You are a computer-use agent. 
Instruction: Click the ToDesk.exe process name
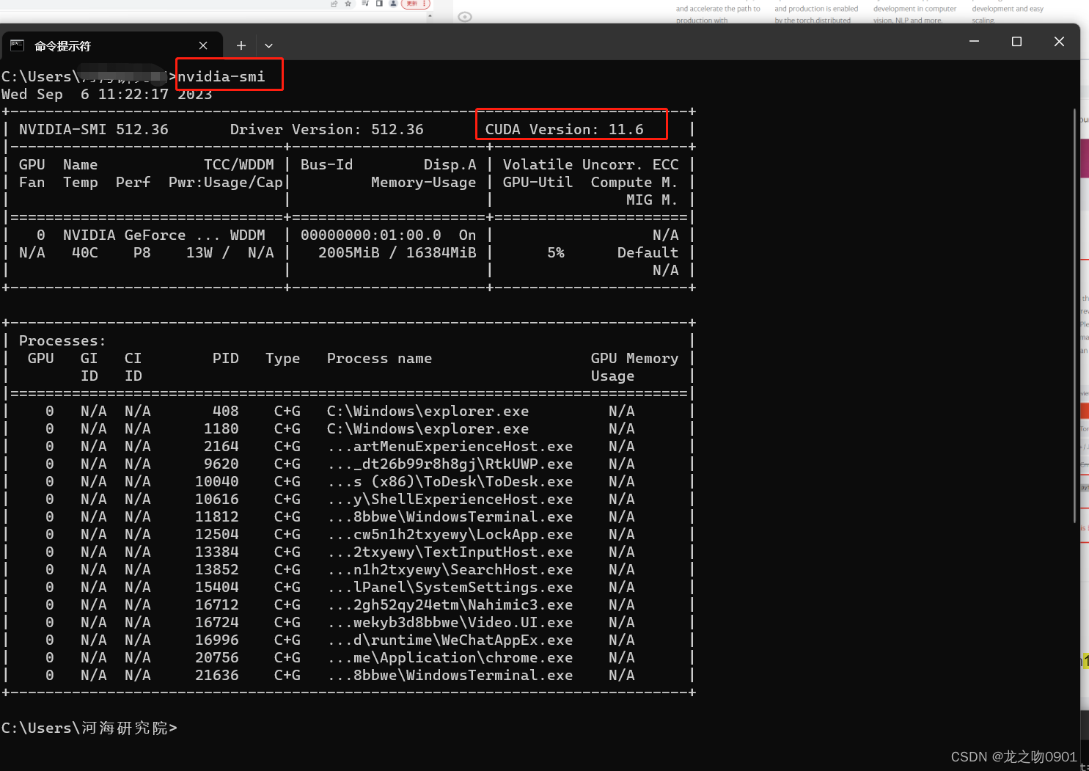450,481
